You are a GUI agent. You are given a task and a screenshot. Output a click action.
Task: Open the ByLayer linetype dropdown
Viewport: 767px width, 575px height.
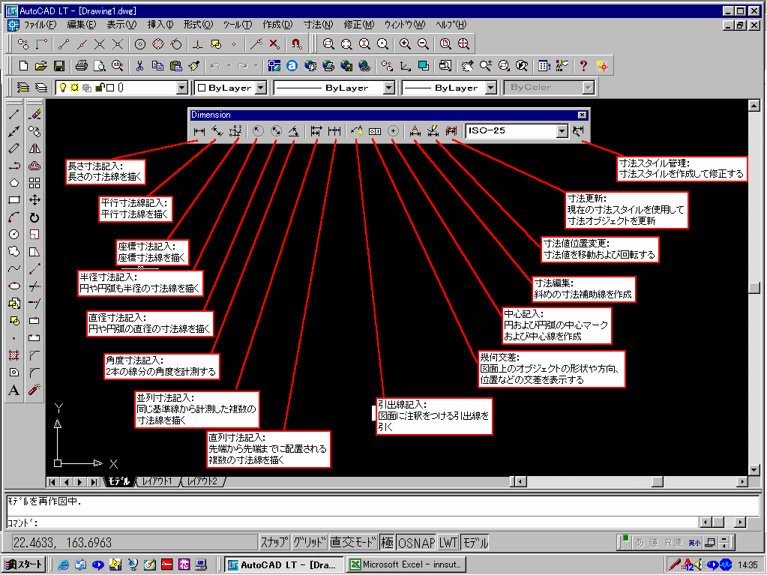389,88
